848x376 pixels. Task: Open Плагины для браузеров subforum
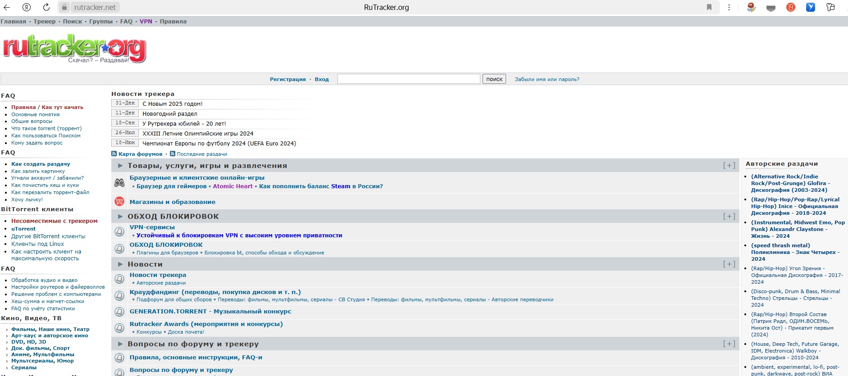[167, 253]
